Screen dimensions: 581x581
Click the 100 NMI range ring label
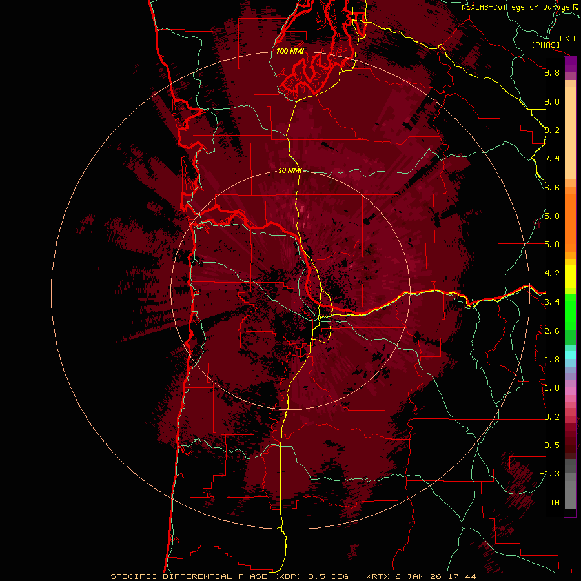coord(290,51)
